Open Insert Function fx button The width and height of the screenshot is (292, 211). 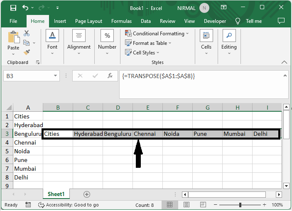click(110, 76)
